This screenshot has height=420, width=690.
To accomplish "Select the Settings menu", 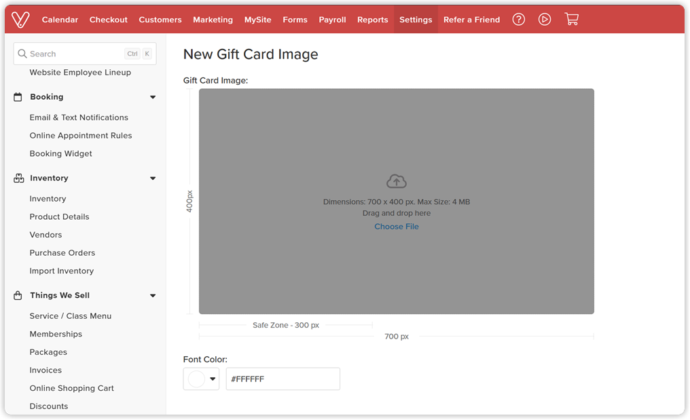I will (416, 20).
